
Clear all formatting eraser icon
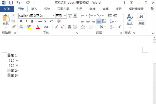point(59,21)
